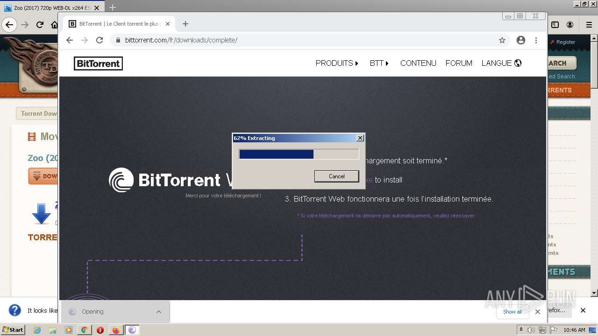
Task: Close the 62% Extracting dialog
Action: coord(360,138)
